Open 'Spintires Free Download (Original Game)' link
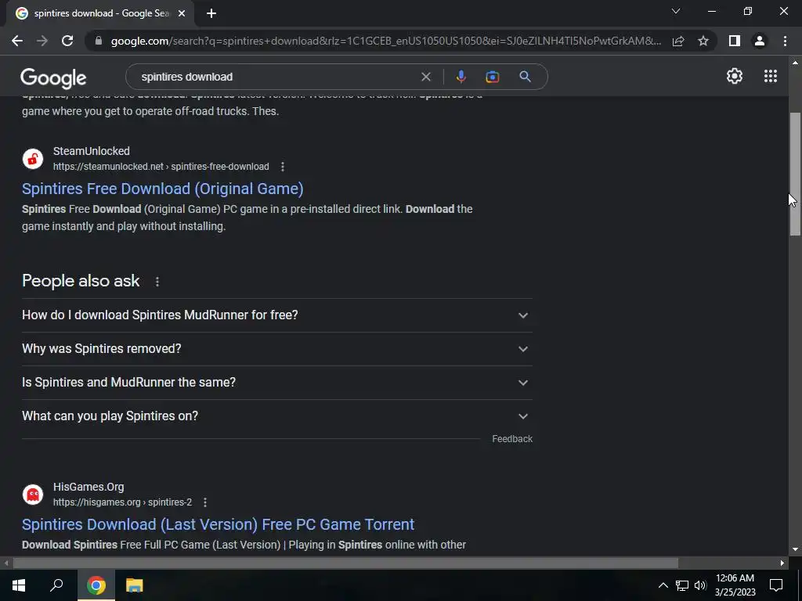802x601 pixels. tap(163, 189)
